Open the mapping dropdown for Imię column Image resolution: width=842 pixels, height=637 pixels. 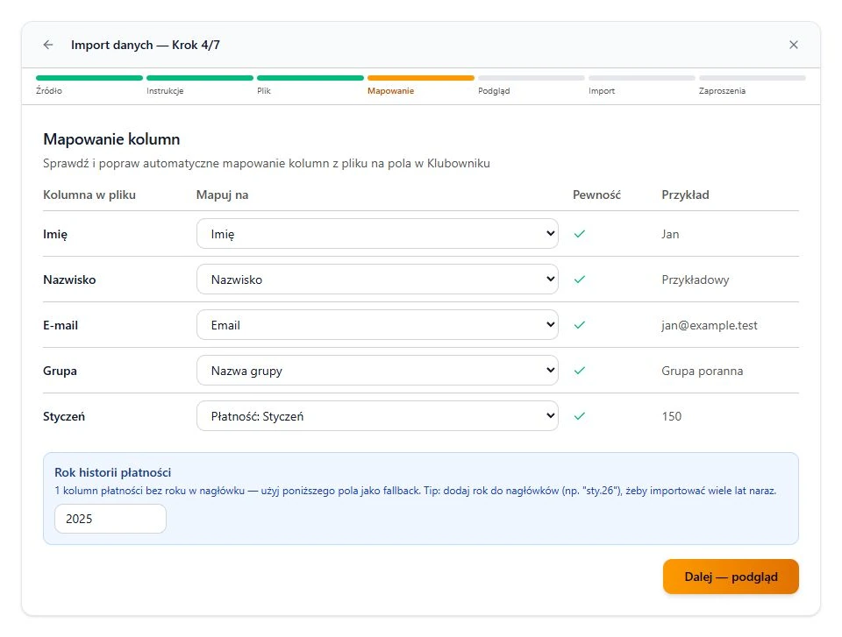pos(377,234)
